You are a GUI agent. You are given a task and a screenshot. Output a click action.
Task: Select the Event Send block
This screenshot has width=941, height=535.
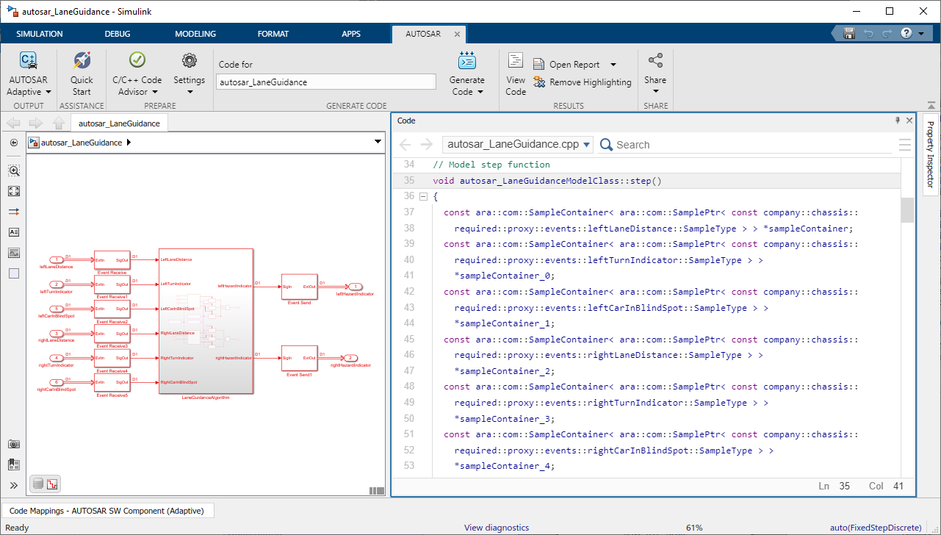[x=299, y=287]
